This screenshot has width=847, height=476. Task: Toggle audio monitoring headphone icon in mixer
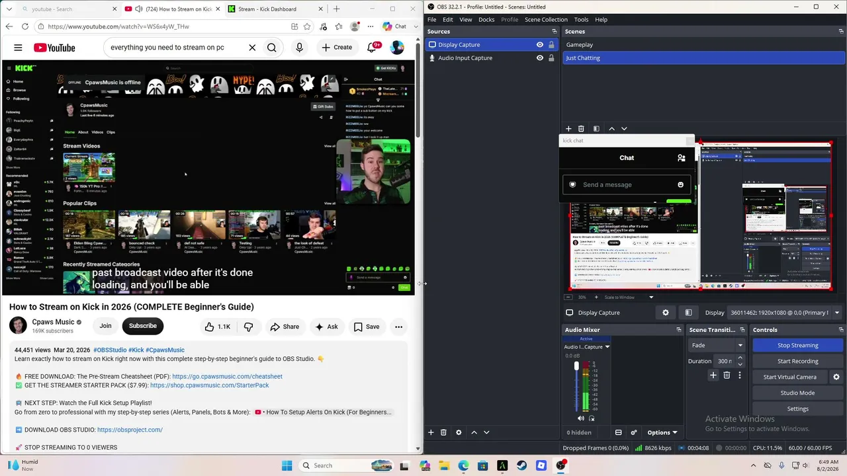[x=592, y=418]
